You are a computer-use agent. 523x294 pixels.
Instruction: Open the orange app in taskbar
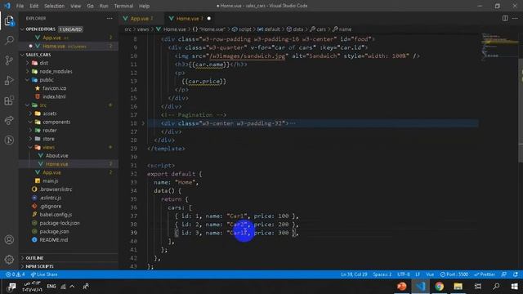click(x=402, y=287)
